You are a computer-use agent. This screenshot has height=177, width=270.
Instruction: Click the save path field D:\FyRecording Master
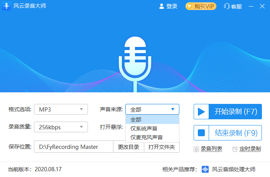click(x=74, y=147)
